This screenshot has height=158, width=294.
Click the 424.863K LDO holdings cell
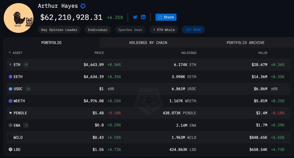[x=183, y=150]
